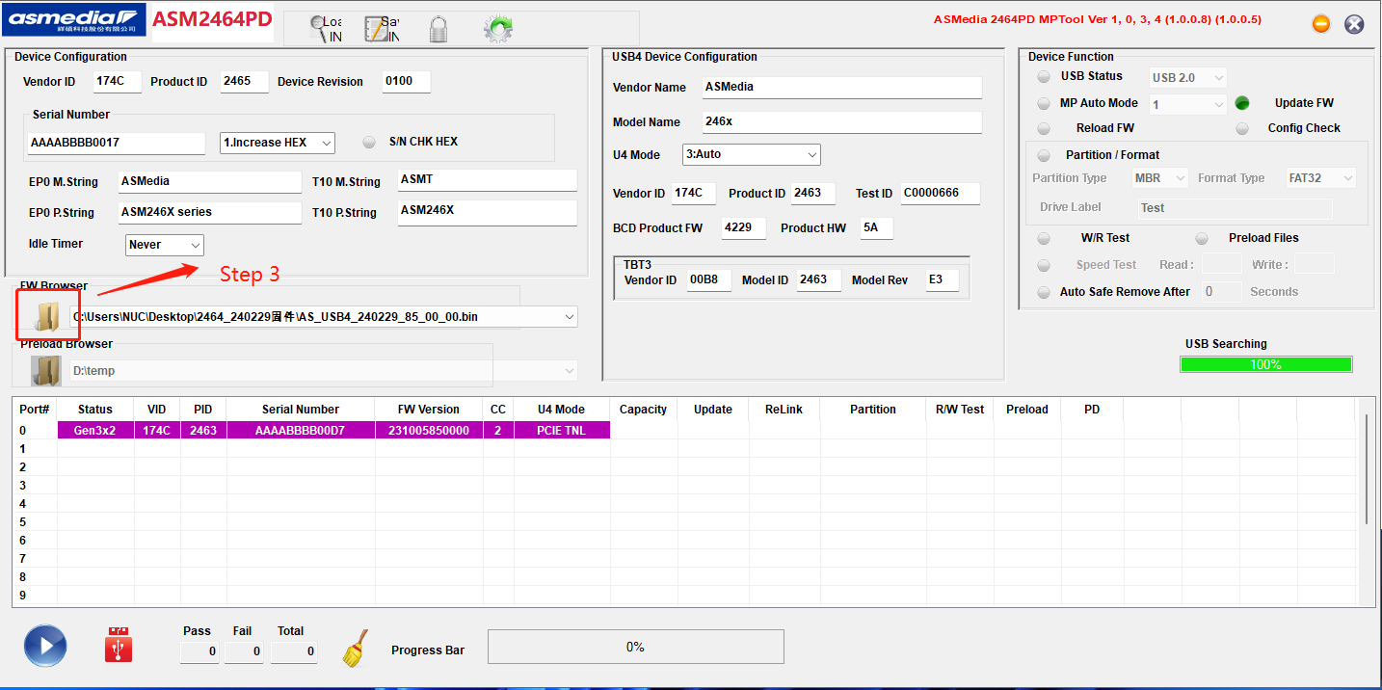Click the Capacity column header
The width and height of the screenshot is (1382, 690).
click(644, 410)
